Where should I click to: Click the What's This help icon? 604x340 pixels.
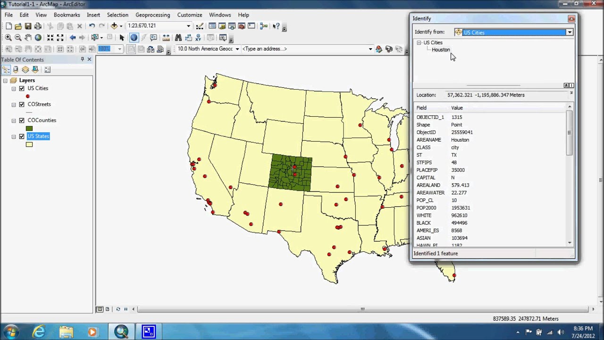pyautogui.click(x=276, y=26)
